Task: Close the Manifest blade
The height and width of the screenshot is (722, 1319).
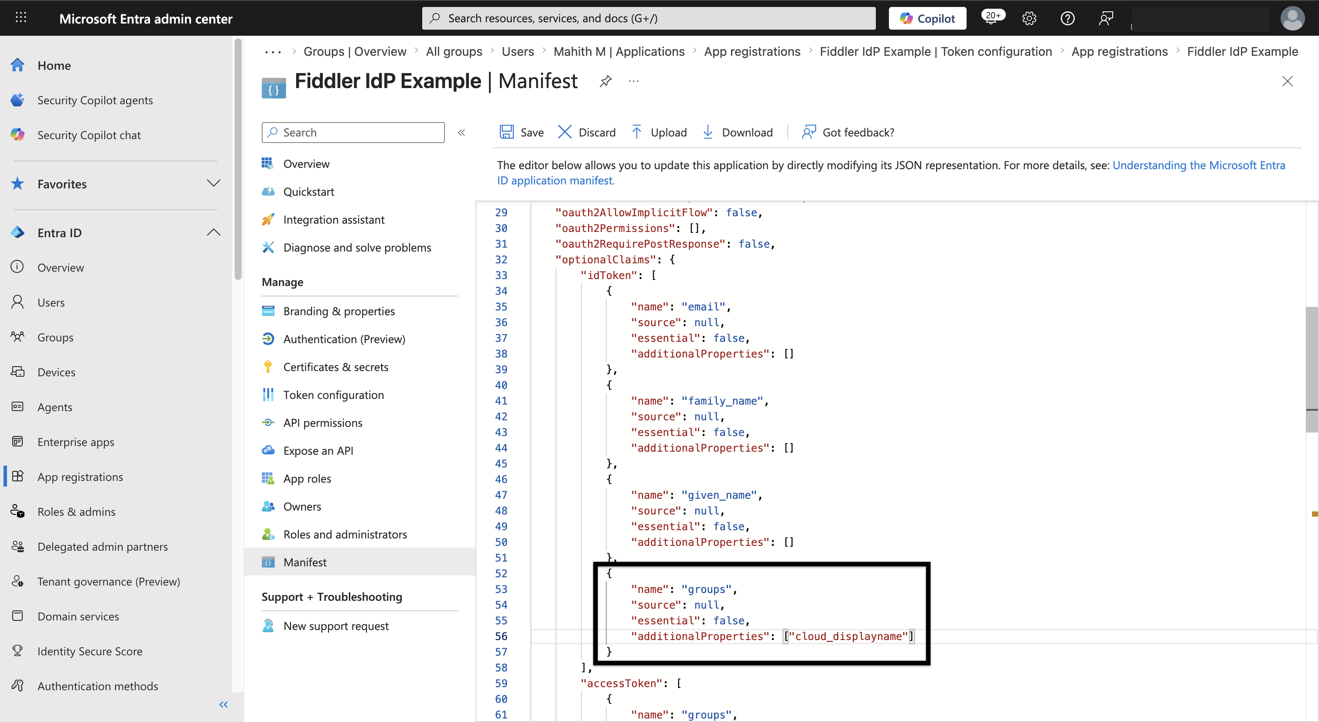Action: (1287, 81)
